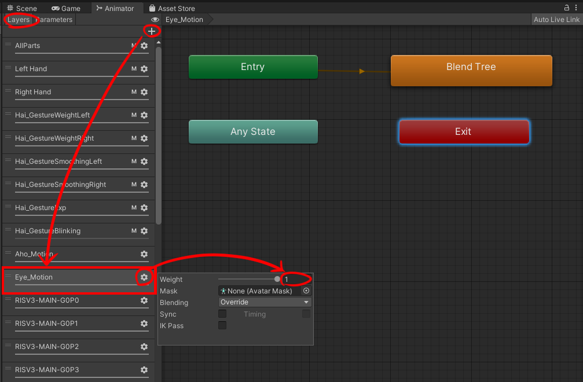Screen dimensions: 583x382
Task: Open the gear settings for AllParts layer
Action: [144, 46]
